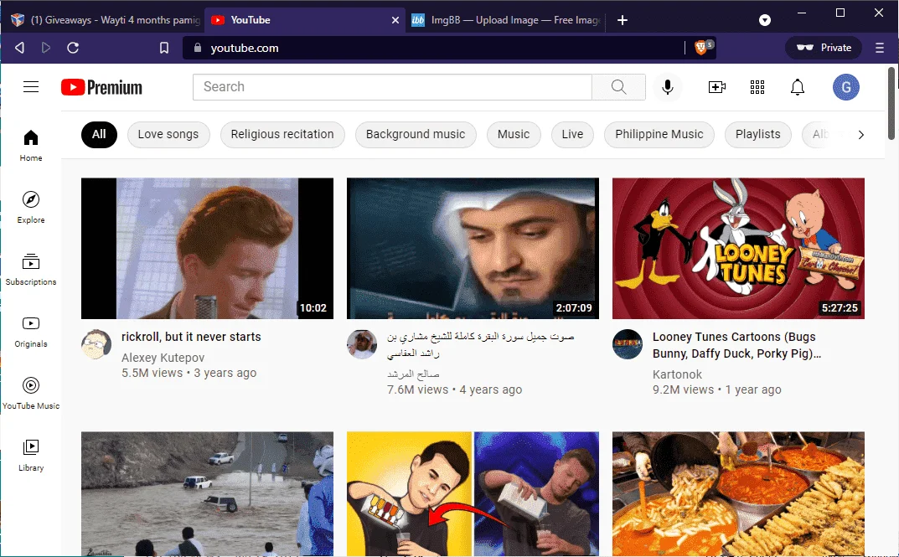899x557 pixels.
Task: Open the YouTube hamburger guide menu
Action: pyautogui.click(x=31, y=86)
